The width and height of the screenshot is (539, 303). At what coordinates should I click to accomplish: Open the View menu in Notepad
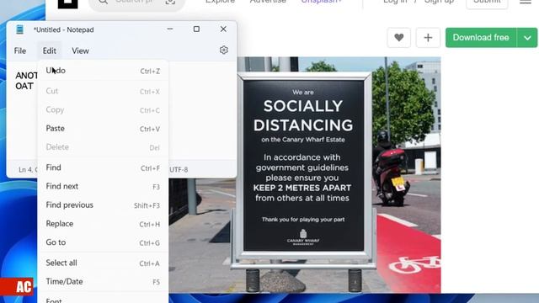pyautogui.click(x=81, y=50)
